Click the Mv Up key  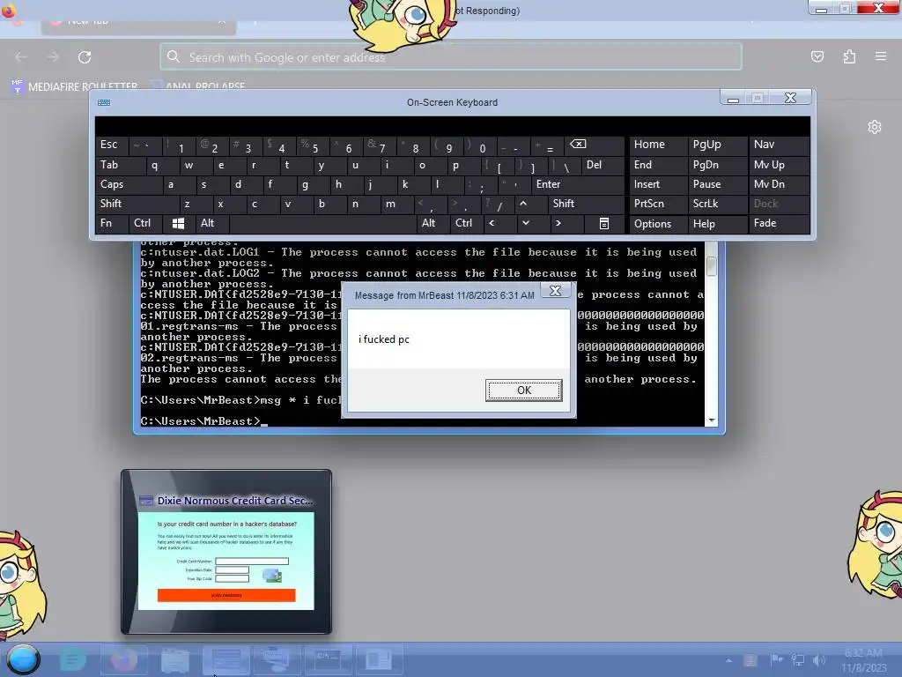click(779, 165)
